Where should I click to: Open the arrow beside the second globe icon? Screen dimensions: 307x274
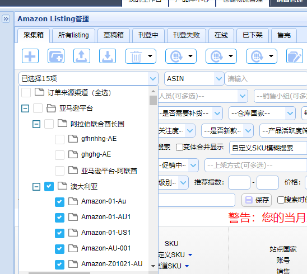[x=231, y=56]
